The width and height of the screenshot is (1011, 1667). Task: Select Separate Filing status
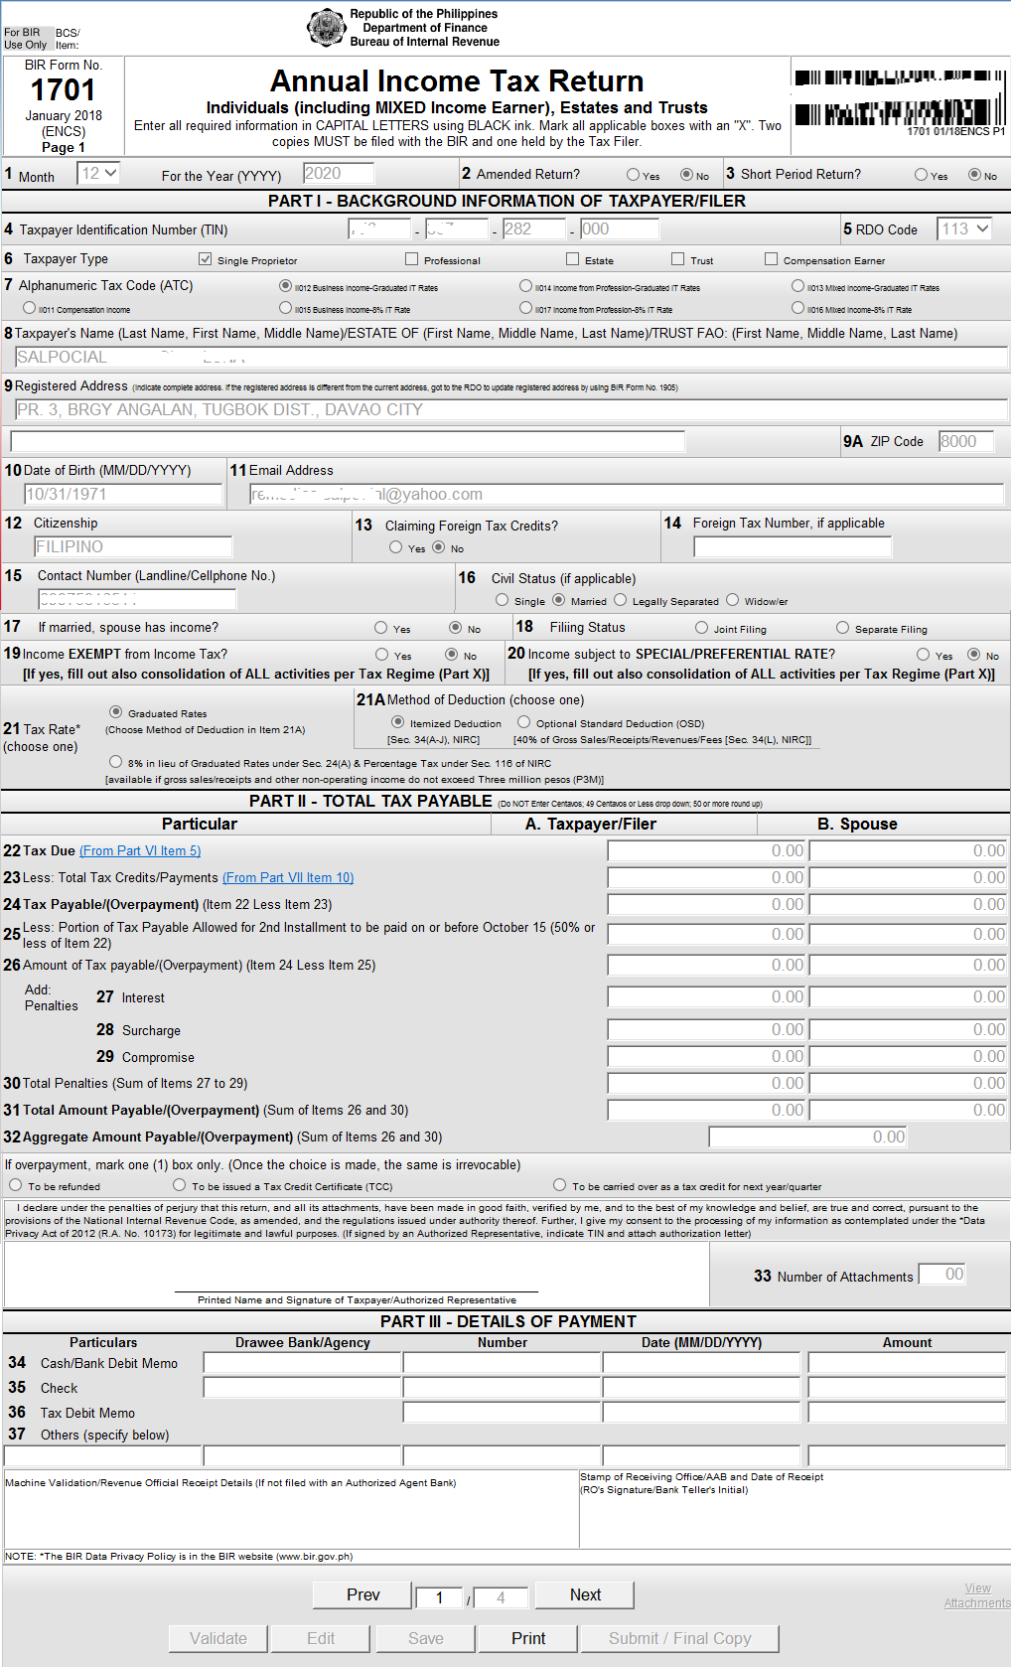[842, 628]
